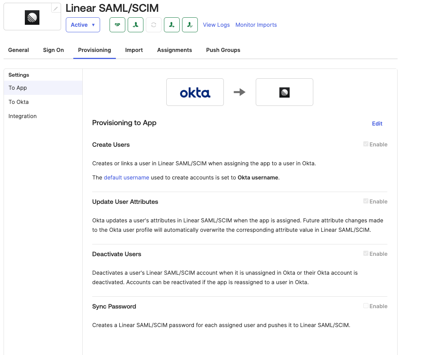Open the Sign On tab
Screen dimensions: 424x355
tap(53, 50)
